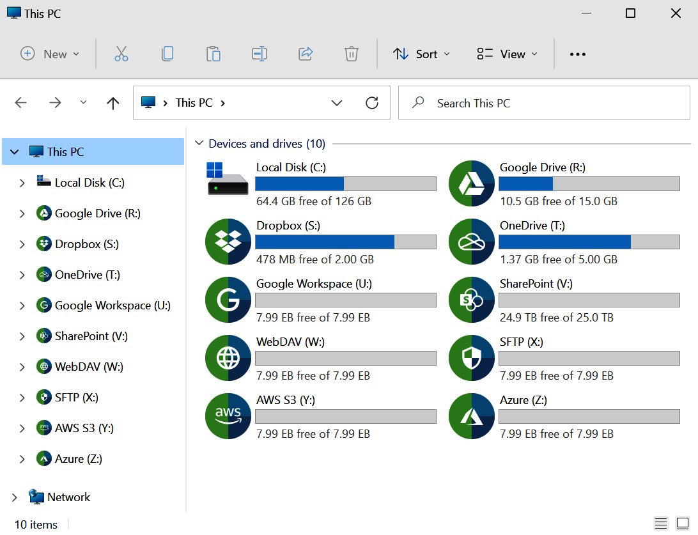Refresh the This PC view
Image resolution: width=698 pixels, height=535 pixels.
372,103
